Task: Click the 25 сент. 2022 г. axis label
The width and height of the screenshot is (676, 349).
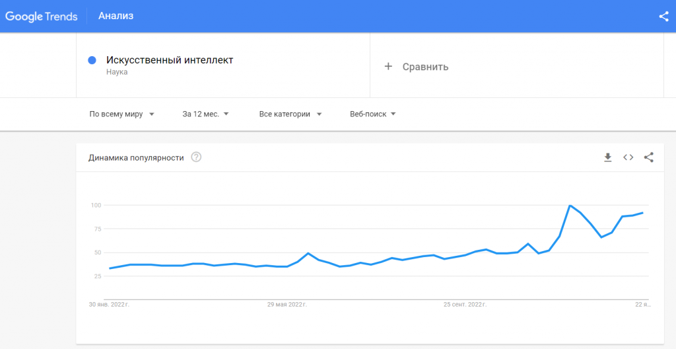Action: 465,305
